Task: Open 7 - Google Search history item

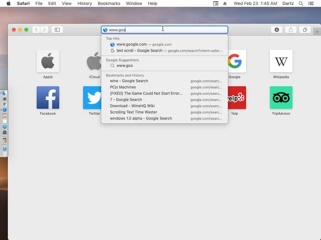Action: click(165, 100)
